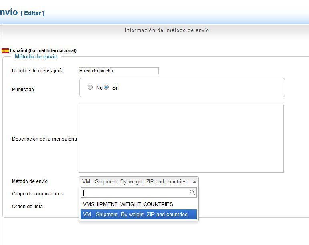The image size is (309, 245).
Task: Click the search magnifier icon in dropdown
Action: (x=192, y=192)
